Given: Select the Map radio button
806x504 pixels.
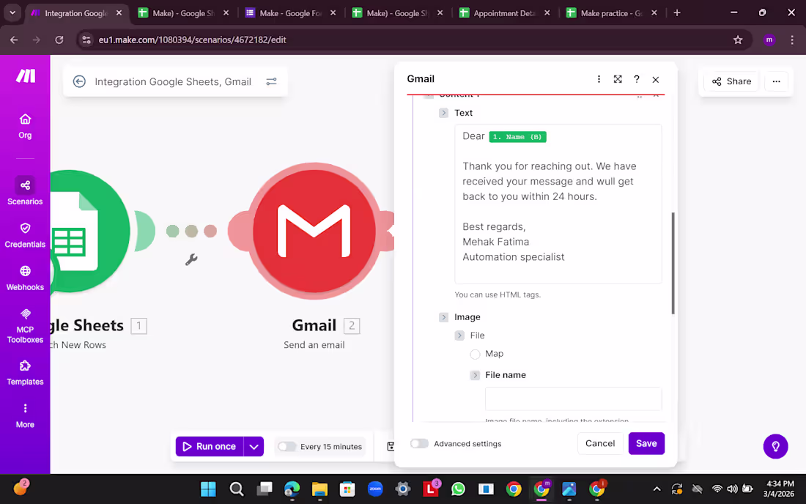Looking at the screenshot, I should click(x=475, y=354).
